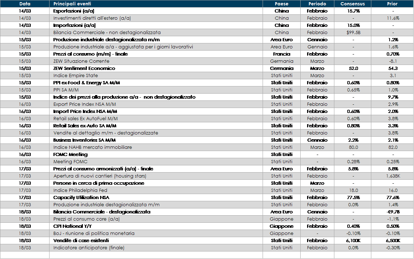414x259 pixels.
Task: Select the Indicatore anticipatore (finale) event
Action: coord(89,248)
